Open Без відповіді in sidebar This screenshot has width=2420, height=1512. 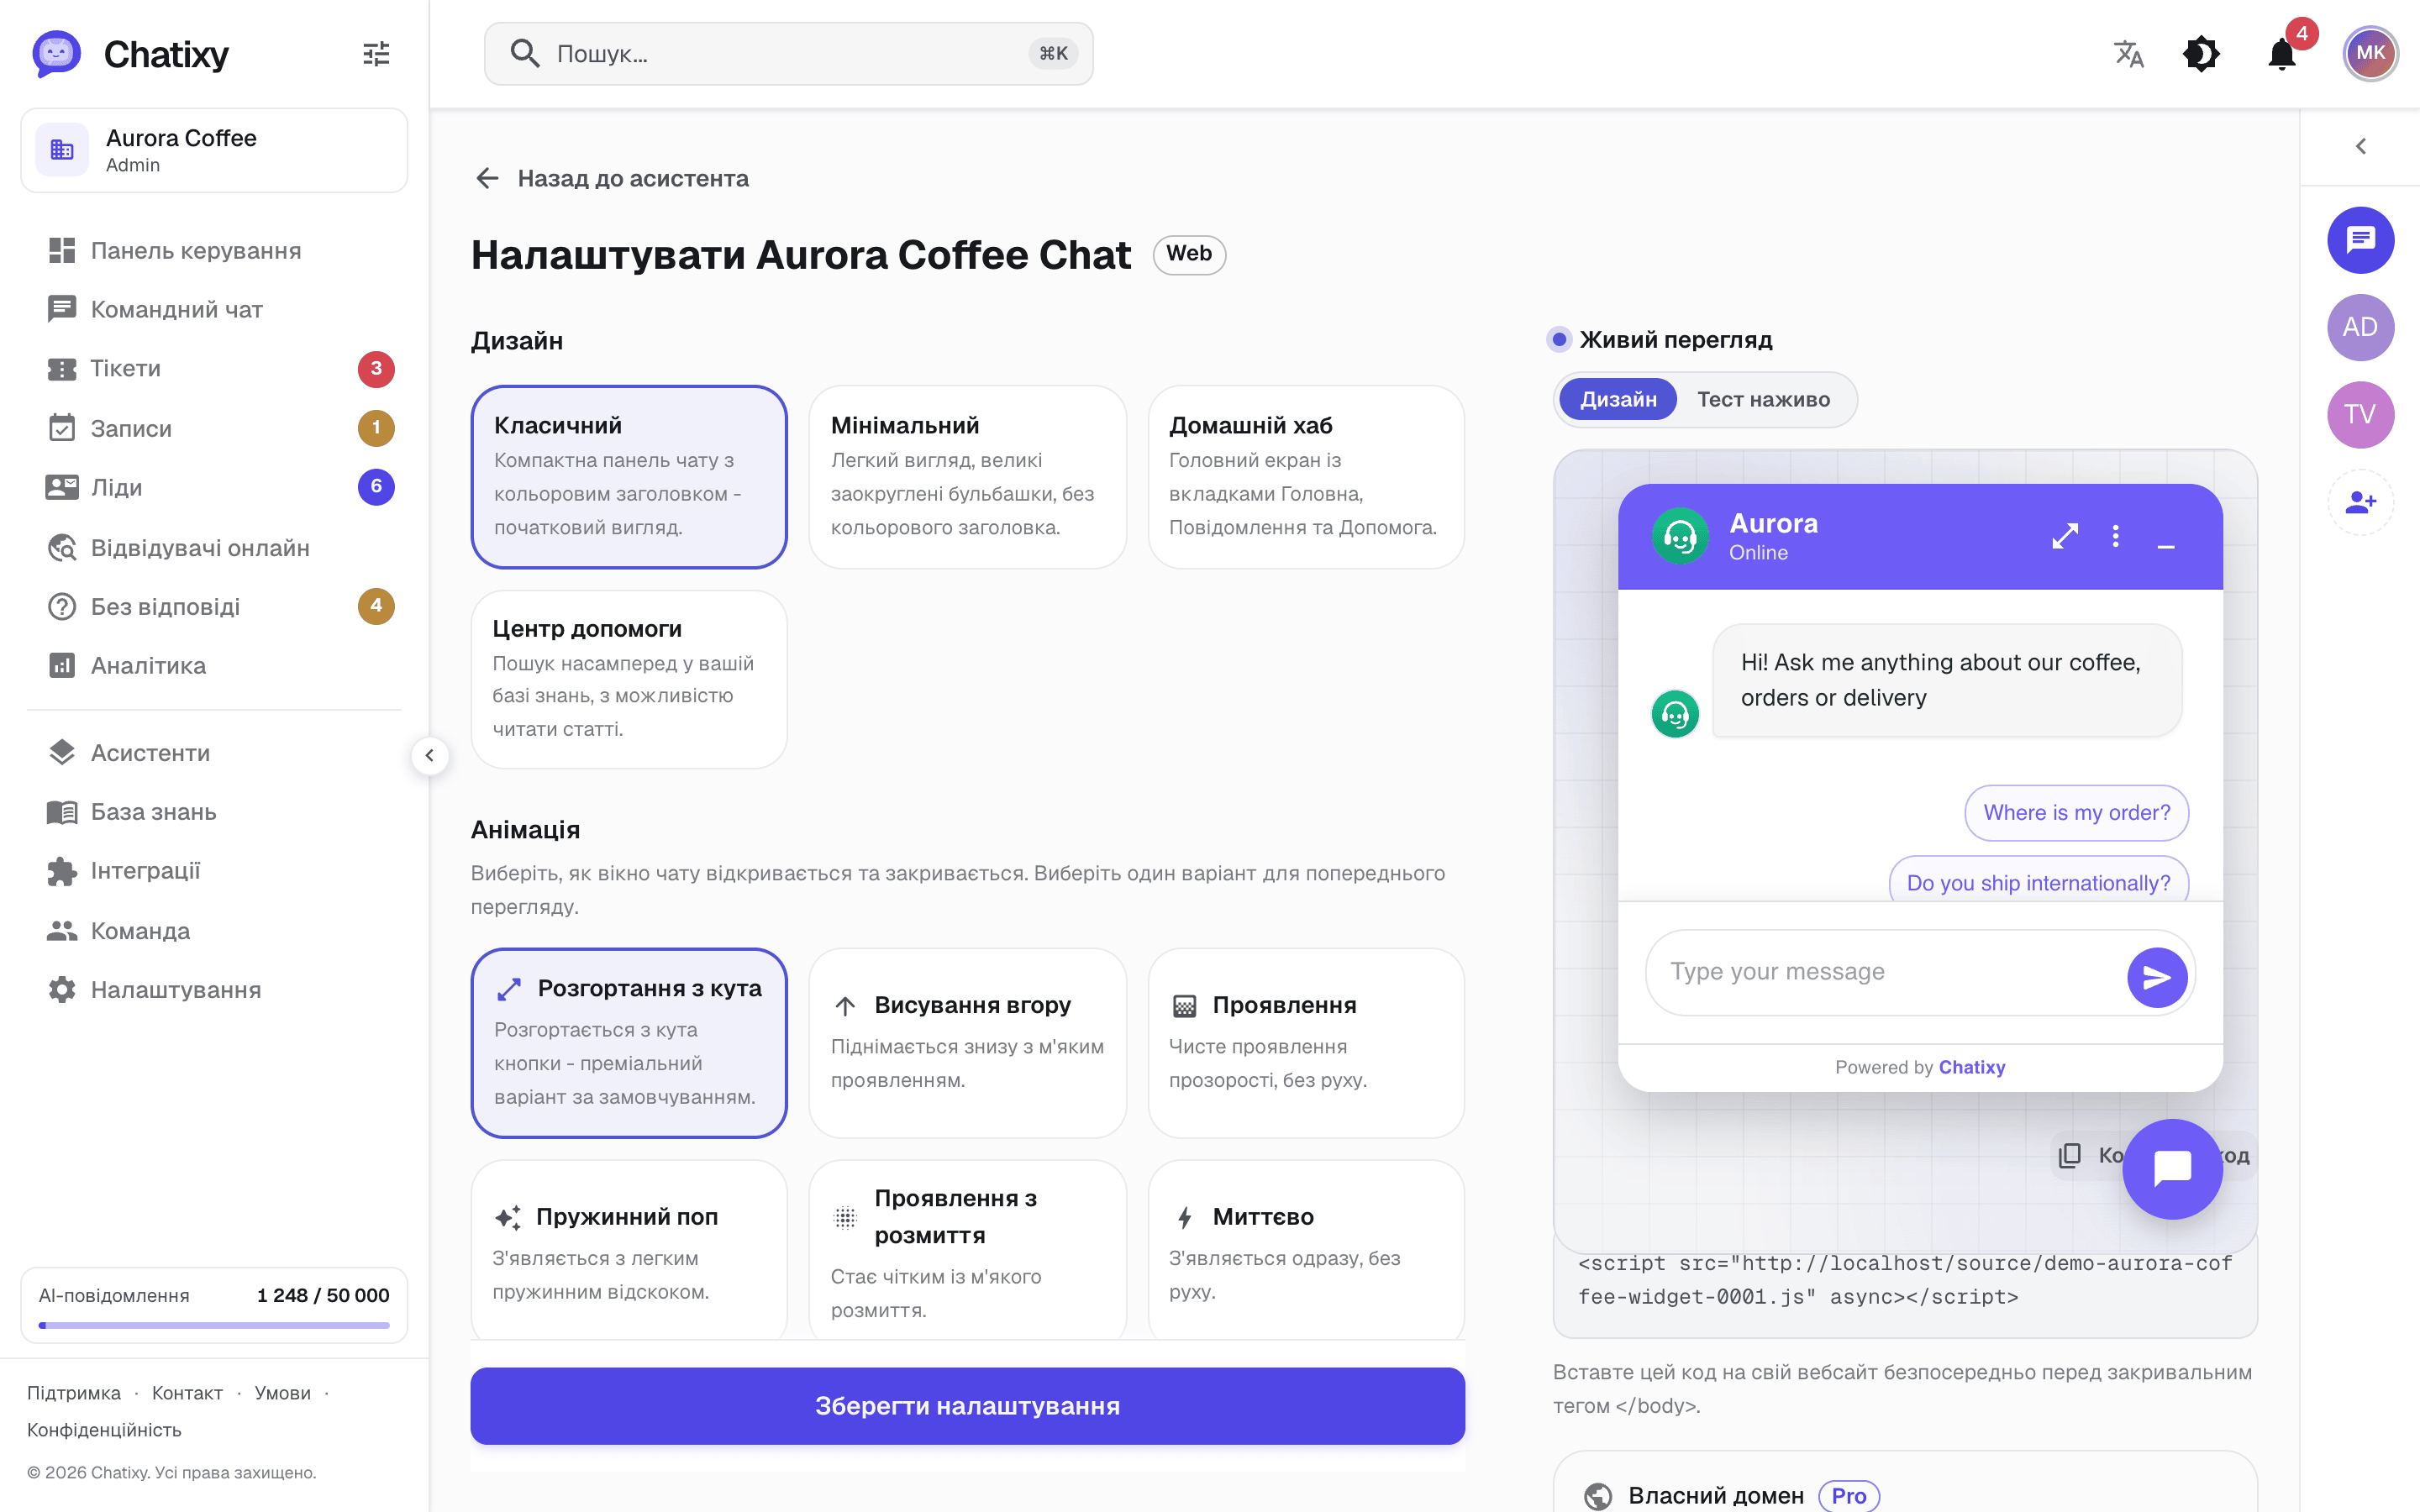(x=214, y=606)
